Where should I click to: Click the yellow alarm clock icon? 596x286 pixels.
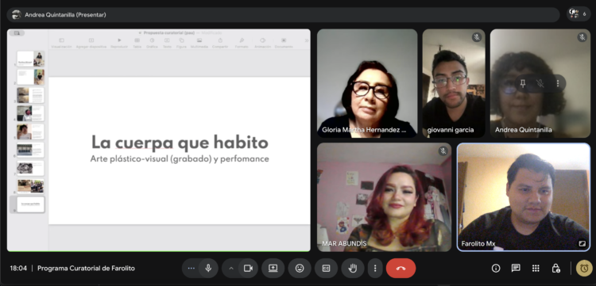pos(584,269)
